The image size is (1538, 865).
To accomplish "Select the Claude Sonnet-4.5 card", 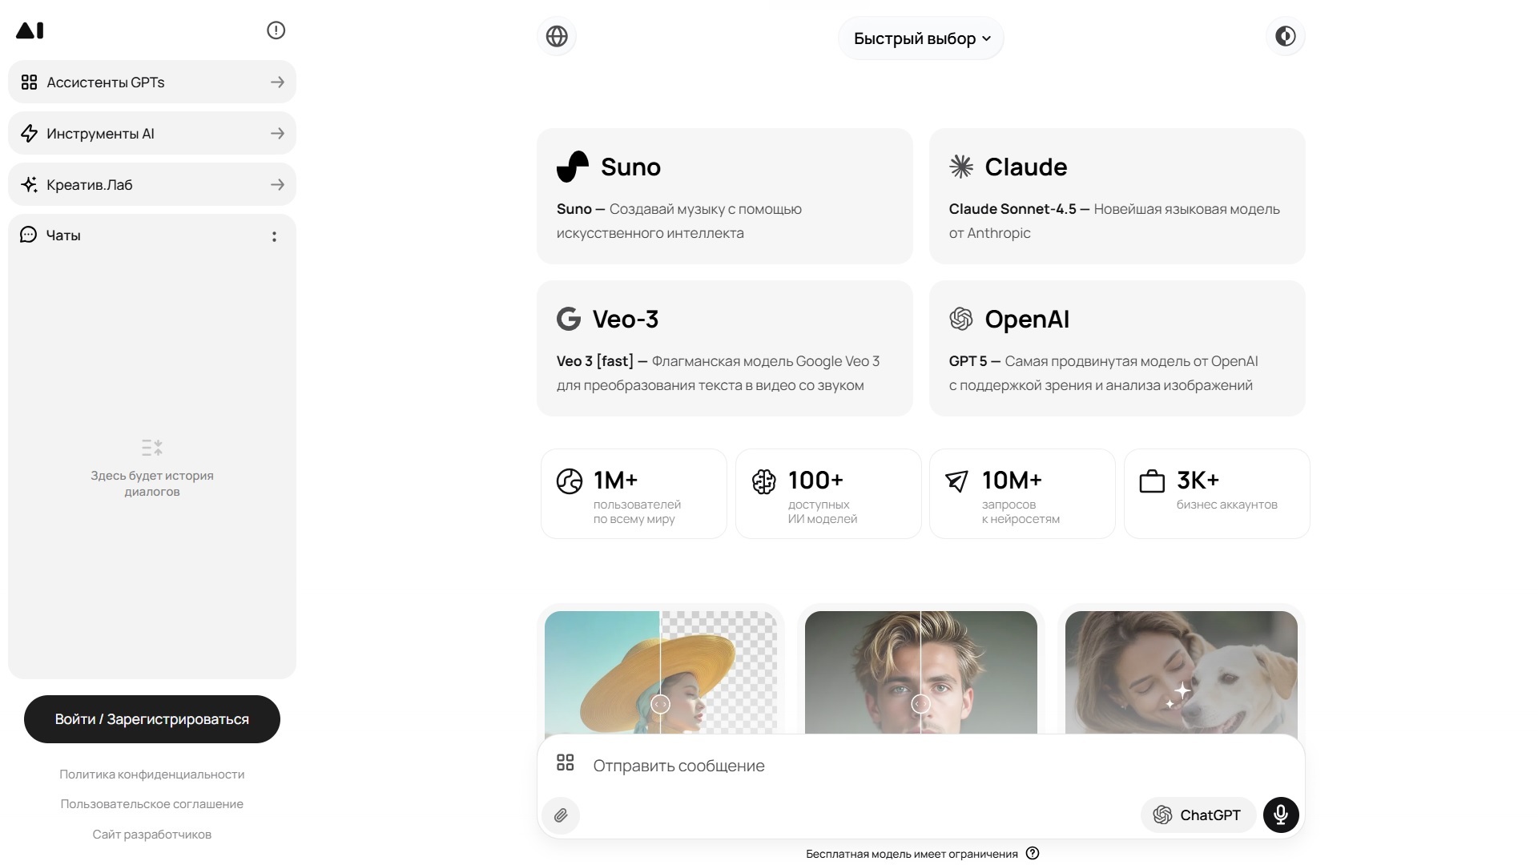I will tap(1117, 196).
